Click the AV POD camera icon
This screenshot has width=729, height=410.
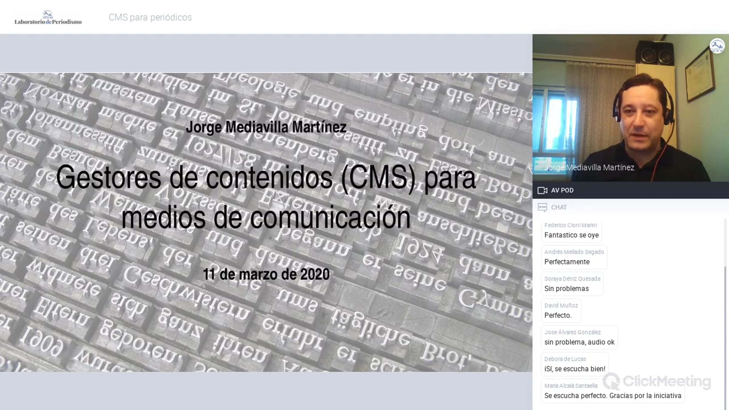click(542, 190)
